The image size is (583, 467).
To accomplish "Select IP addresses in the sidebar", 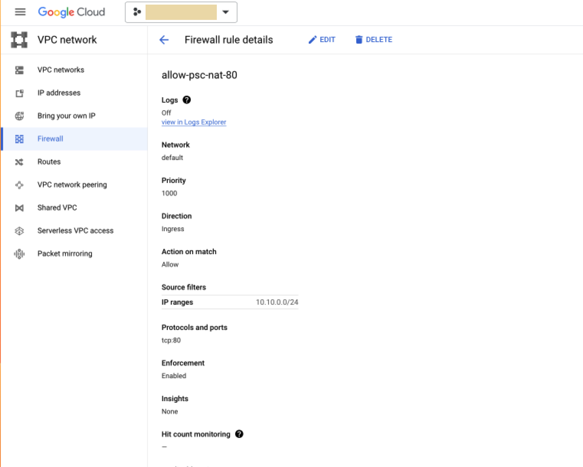I will point(59,93).
